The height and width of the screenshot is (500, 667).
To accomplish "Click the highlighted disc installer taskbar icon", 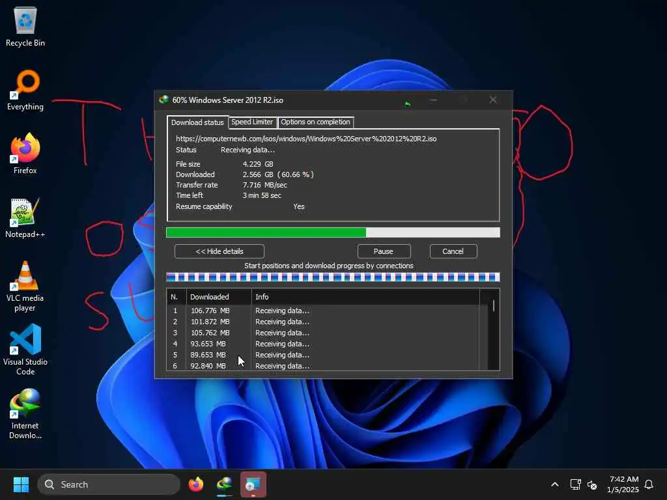I will point(253,484).
